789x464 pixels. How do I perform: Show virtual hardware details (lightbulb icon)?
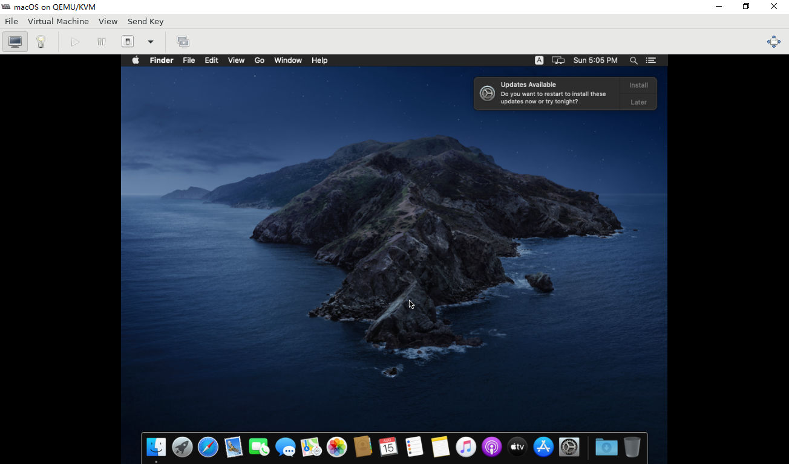click(x=41, y=42)
